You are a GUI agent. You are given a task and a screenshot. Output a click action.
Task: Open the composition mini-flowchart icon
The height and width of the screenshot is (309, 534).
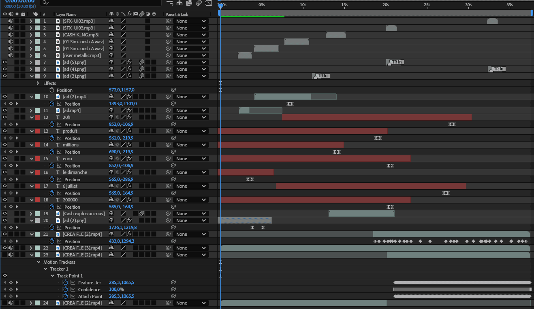click(x=170, y=3)
